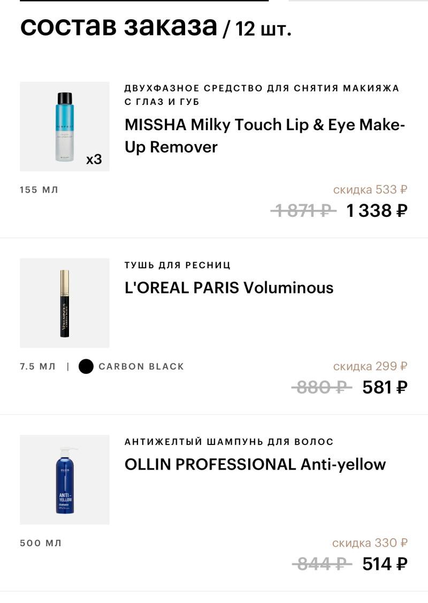
Task: Open OLLIN PROFESSIONAL Anti-yellow product title
Action: (x=255, y=464)
